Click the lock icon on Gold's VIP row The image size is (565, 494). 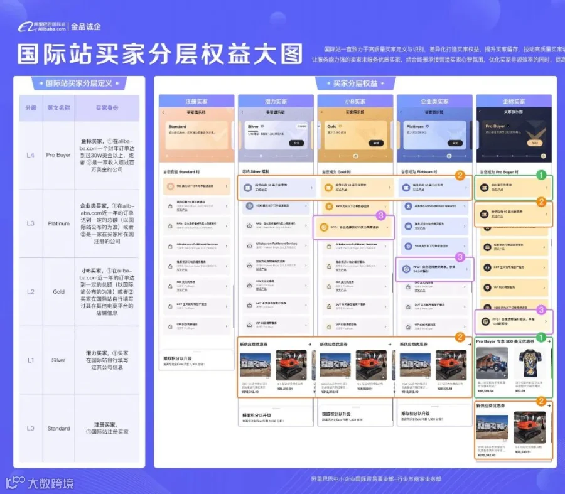click(x=329, y=326)
